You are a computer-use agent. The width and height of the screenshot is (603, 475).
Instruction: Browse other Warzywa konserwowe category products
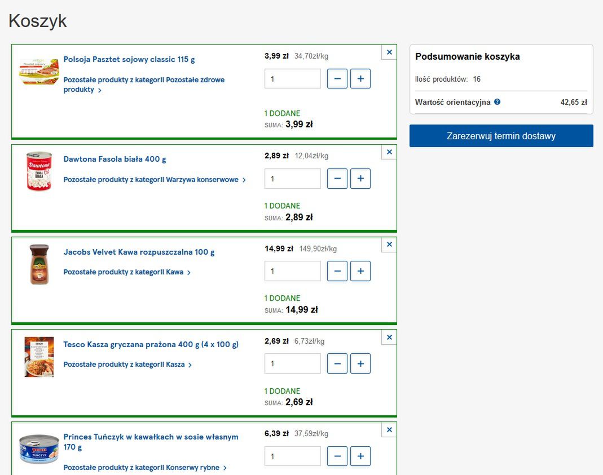(x=154, y=180)
